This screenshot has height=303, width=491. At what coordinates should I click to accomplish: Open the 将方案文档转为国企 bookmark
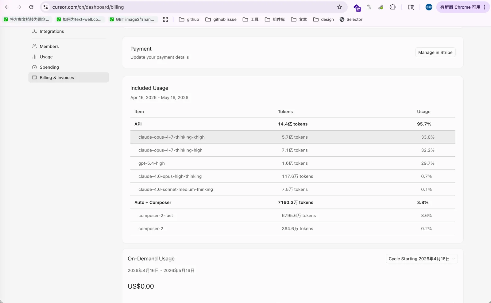tap(26, 19)
